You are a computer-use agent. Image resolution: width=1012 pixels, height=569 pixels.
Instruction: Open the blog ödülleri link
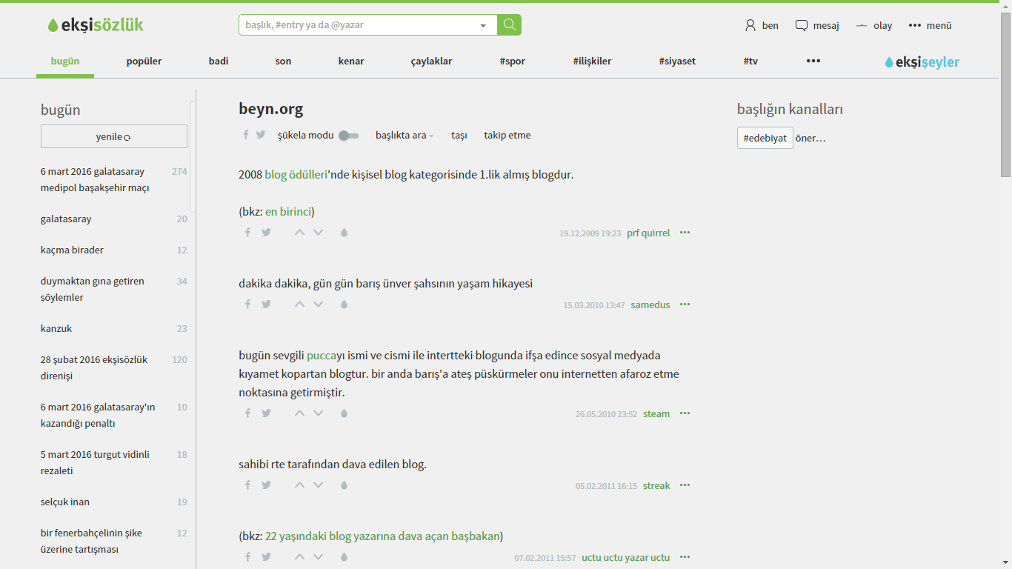(x=296, y=175)
